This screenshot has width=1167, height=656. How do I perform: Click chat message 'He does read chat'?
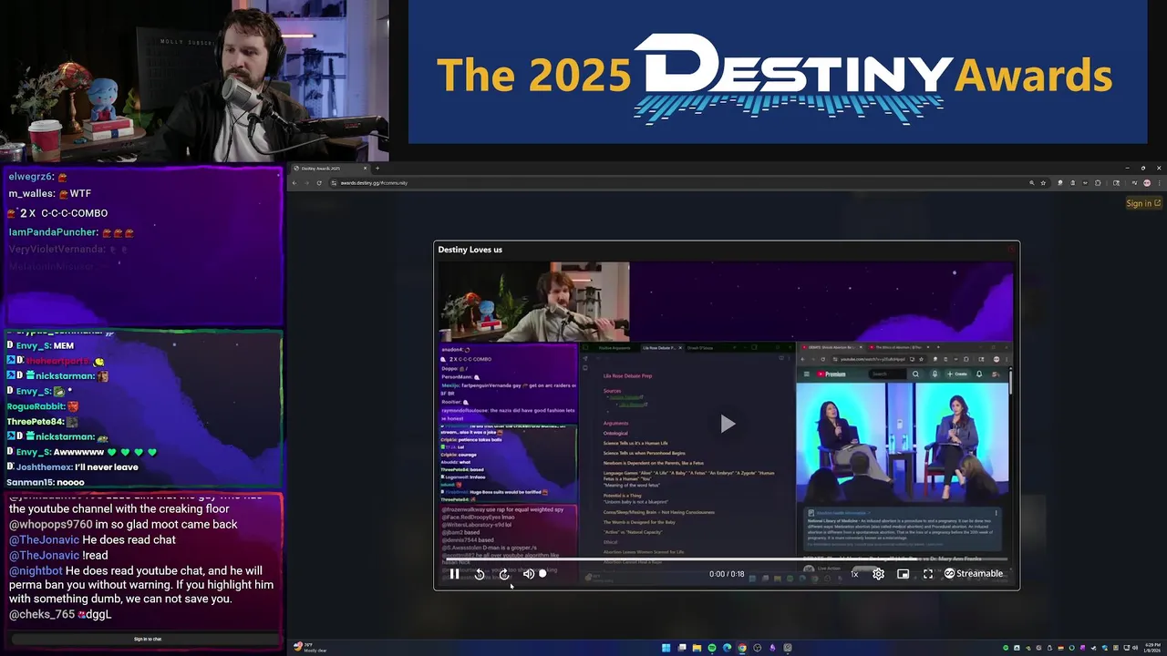[129, 540]
